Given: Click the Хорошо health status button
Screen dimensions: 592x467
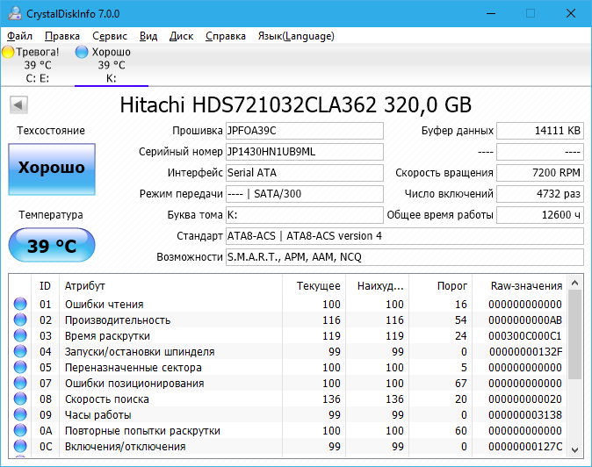Looking at the screenshot, I should tap(52, 168).
